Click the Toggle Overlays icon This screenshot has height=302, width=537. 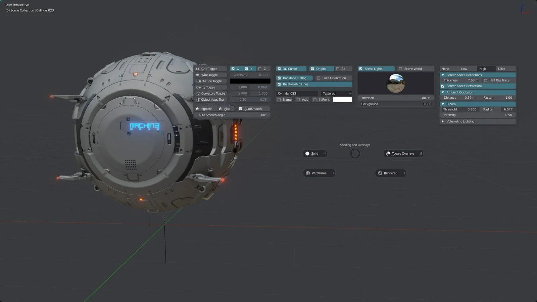(388, 153)
